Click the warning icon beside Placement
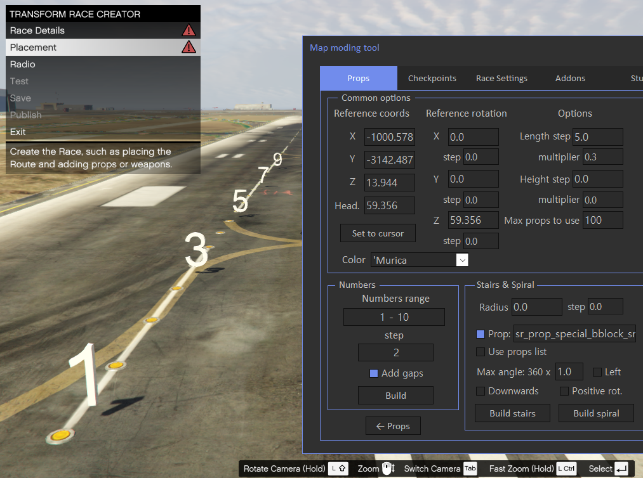643x478 pixels. 189,47
